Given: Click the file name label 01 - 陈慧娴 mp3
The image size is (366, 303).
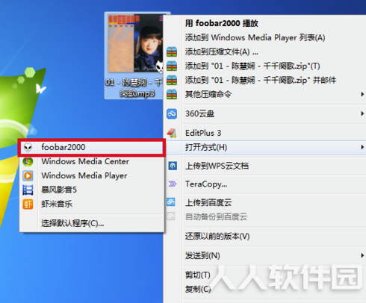Looking at the screenshot, I should click(x=134, y=88).
